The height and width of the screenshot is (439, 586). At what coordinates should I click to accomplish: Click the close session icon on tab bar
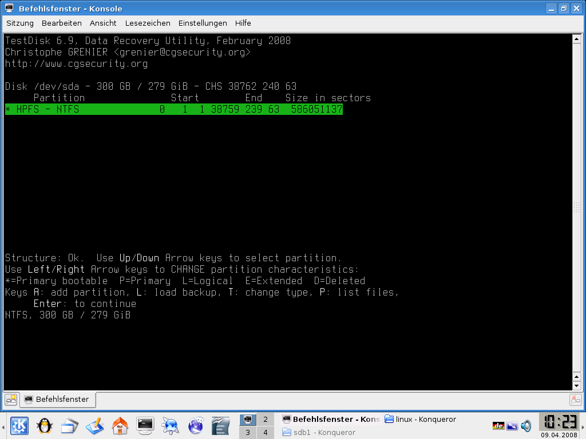tap(576, 400)
